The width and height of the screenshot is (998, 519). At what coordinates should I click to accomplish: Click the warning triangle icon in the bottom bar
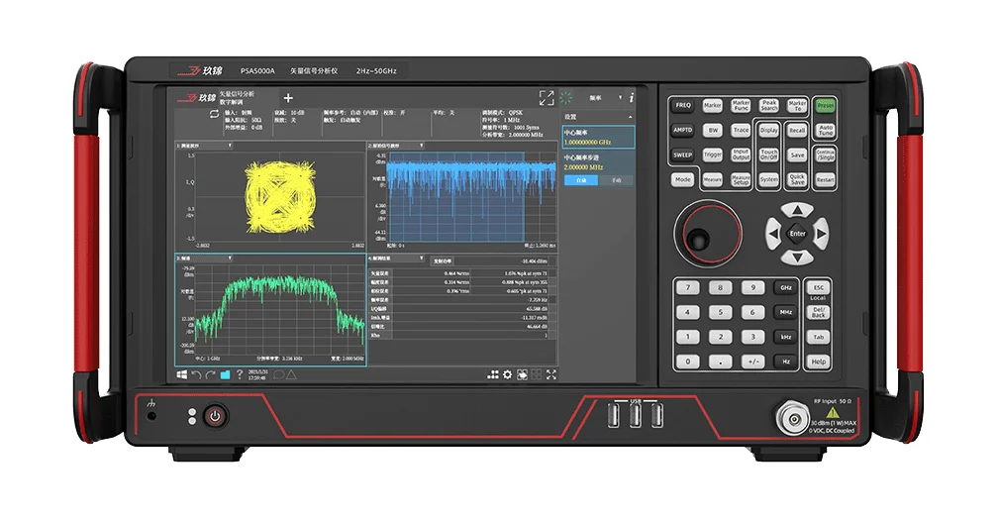click(x=291, y=374)
